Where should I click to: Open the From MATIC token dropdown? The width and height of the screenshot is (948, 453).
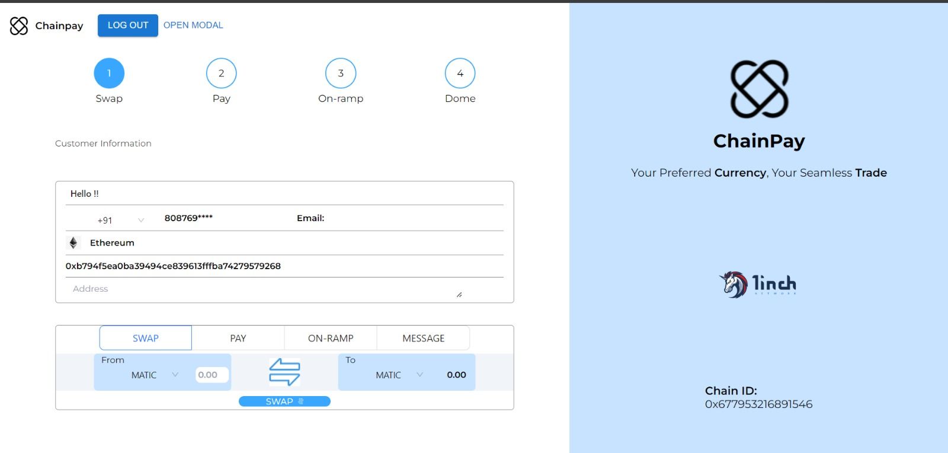point(154,375)
